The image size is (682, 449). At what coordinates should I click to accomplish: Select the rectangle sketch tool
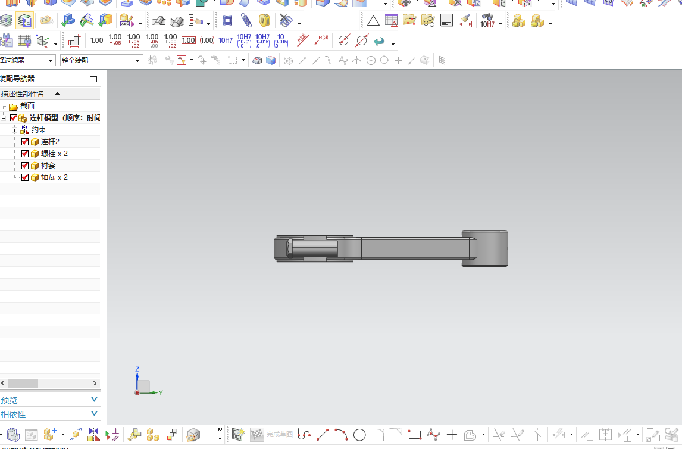point(415,435)
